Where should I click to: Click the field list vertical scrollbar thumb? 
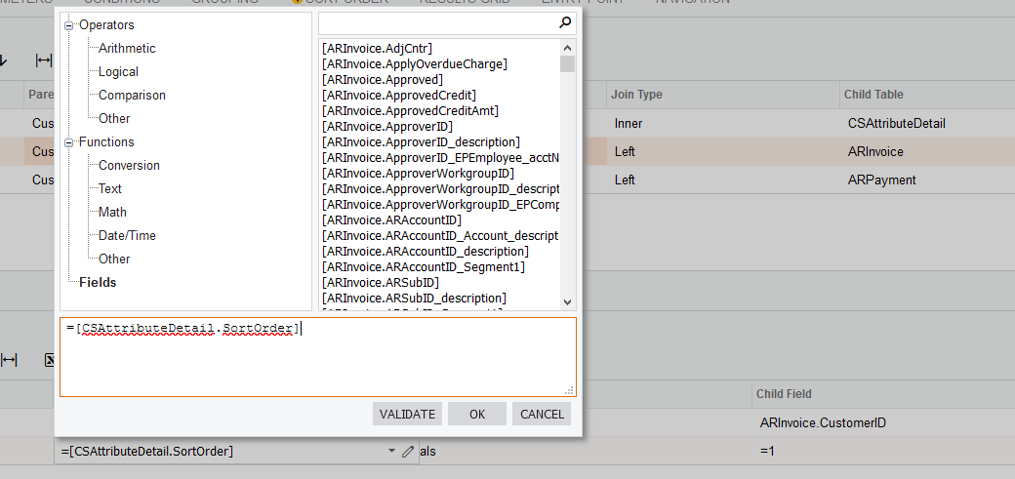(x=568, y=64)
